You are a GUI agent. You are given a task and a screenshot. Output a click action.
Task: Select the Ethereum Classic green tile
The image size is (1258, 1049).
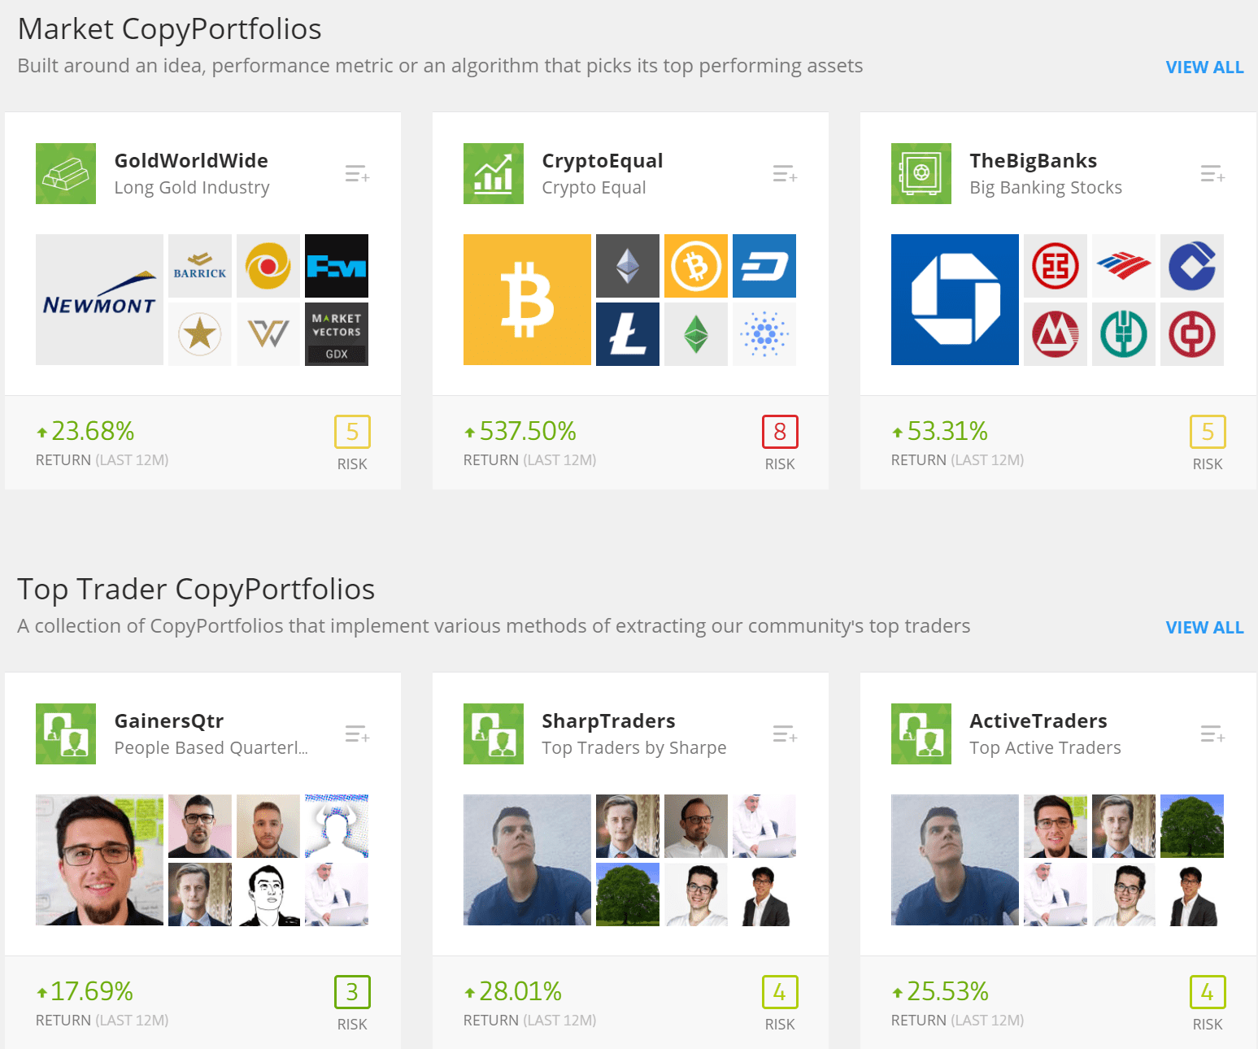(696, 334)
